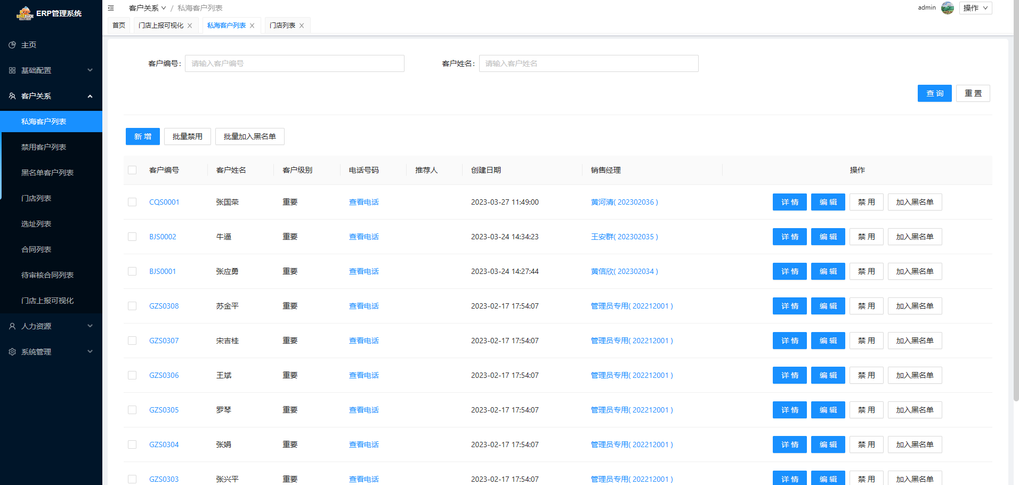Select all rows with header checkbox
Screen dimensions: 1019x485
pos(132,170)
